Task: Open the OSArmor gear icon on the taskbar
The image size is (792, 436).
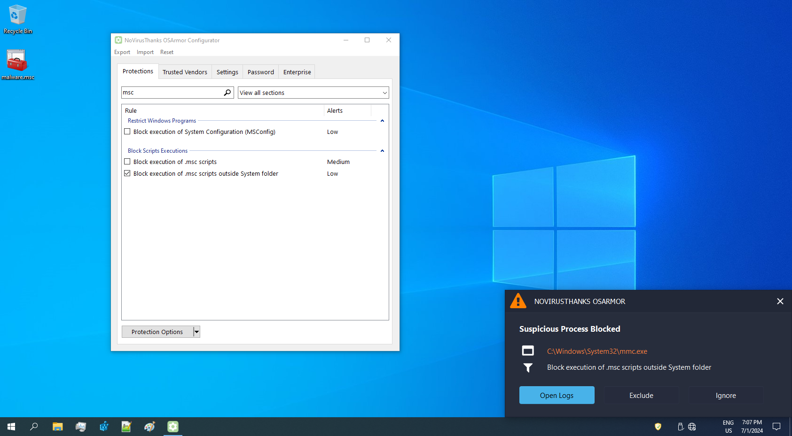Action: (173, 427)
